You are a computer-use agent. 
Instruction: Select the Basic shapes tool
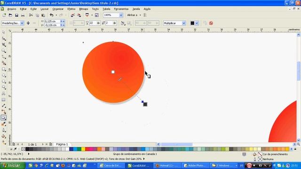pos(3,88)
